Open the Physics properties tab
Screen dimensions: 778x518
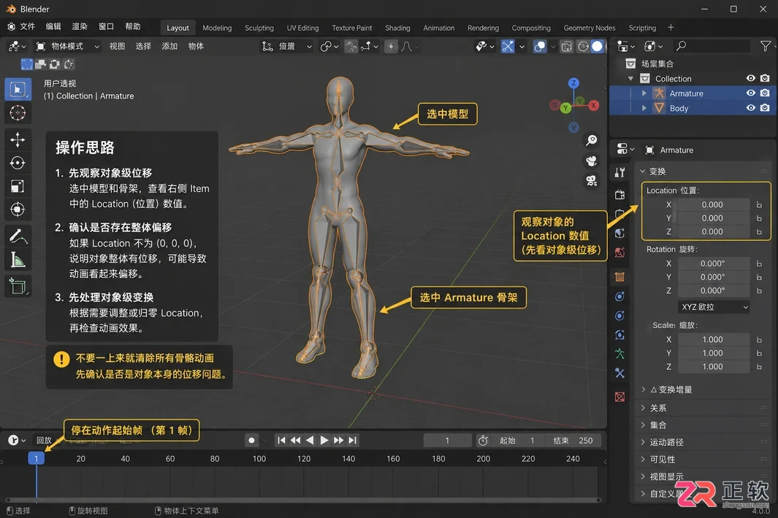619,316
